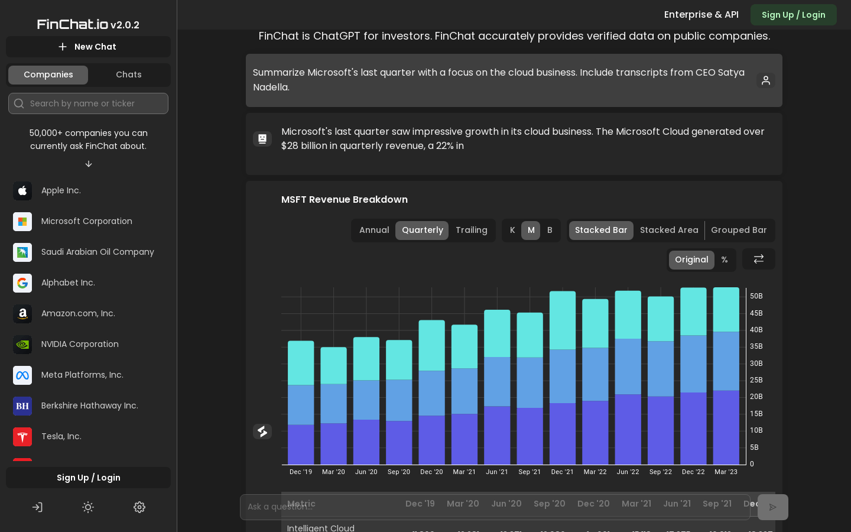Screen dimensions: 851x532
Task: Select NVIDIA Corporation company name
Action: point(80,345)
